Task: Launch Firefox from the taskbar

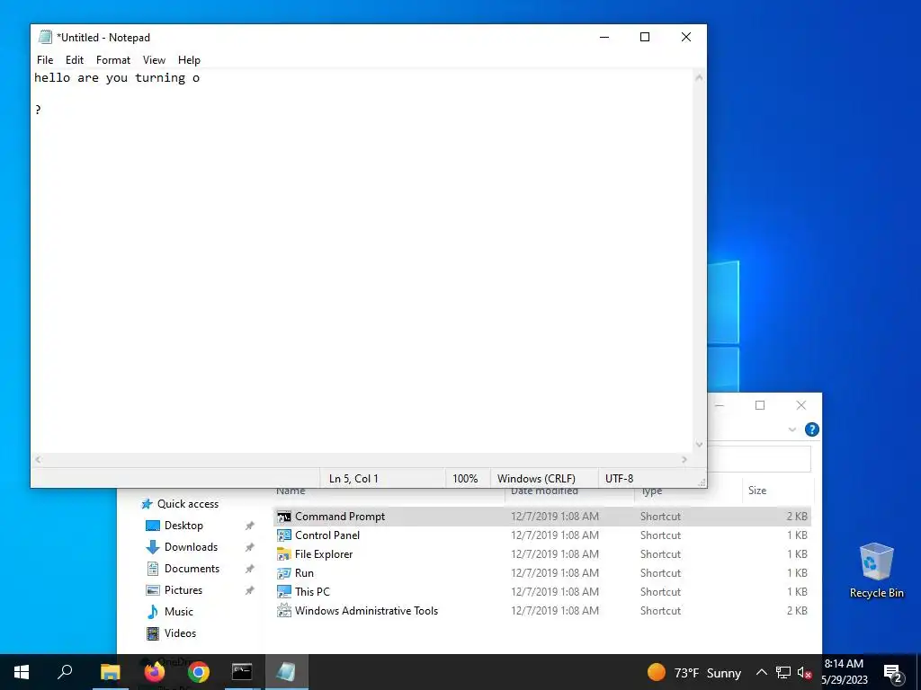Action: [x=154, y=672]
